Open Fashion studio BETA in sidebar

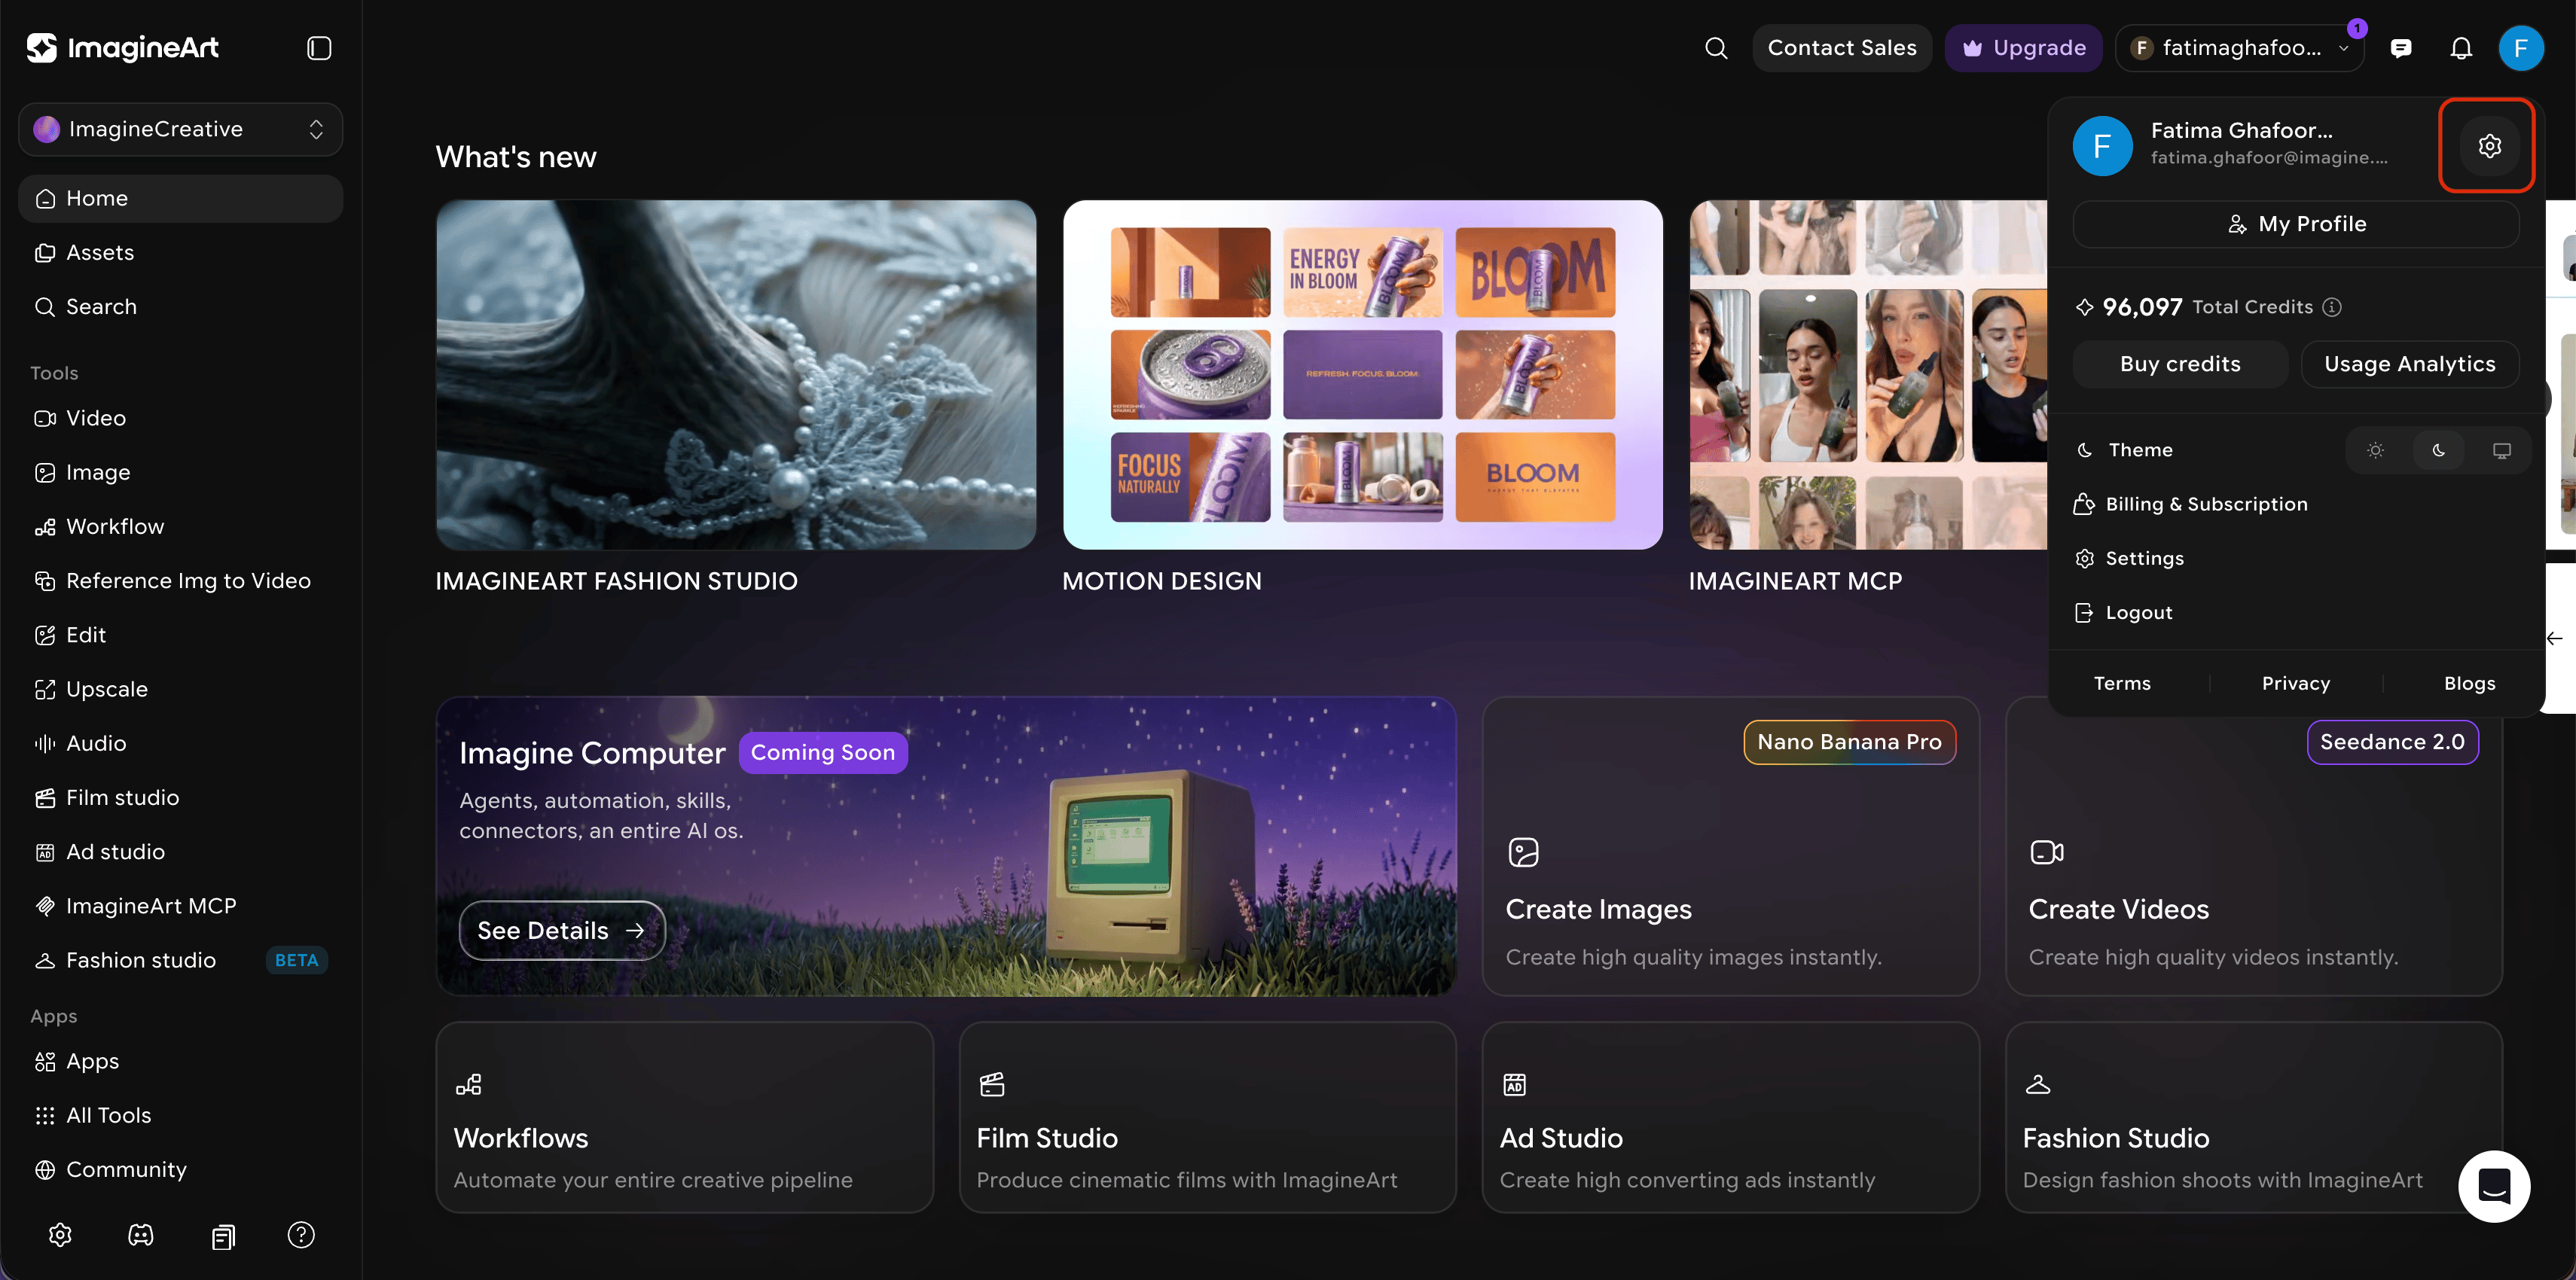click(181, 960)
